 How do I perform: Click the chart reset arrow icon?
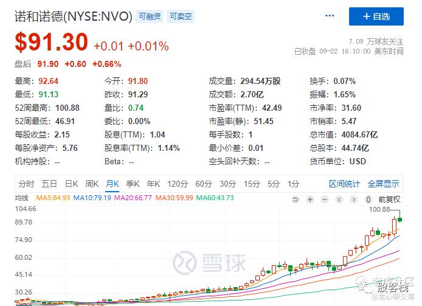pyautogui.click(x=296, y=200)
